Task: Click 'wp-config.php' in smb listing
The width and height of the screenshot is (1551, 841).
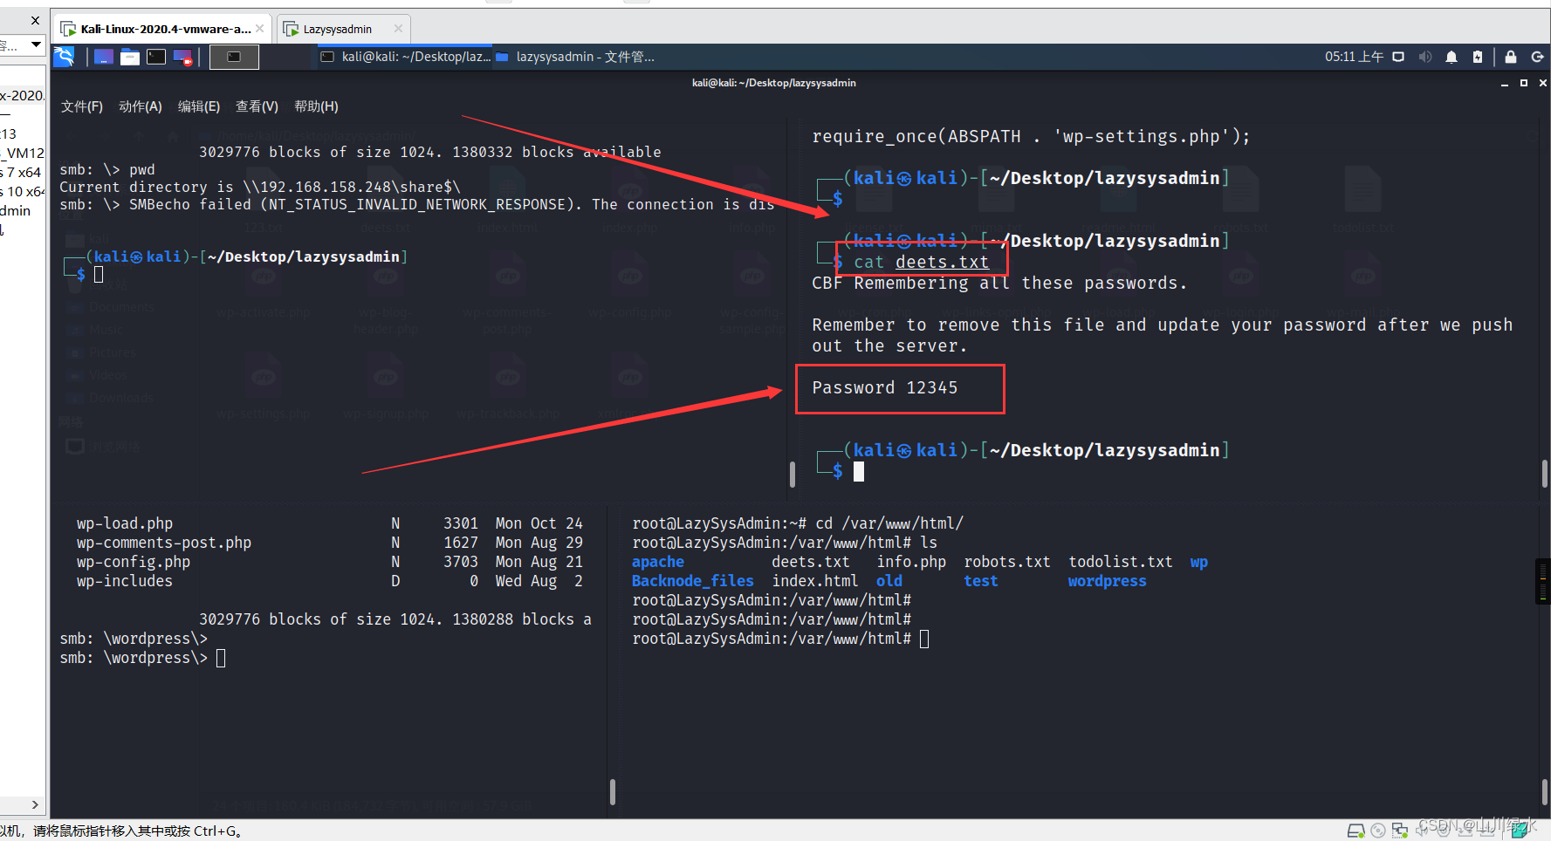Action: coord(133,562)
